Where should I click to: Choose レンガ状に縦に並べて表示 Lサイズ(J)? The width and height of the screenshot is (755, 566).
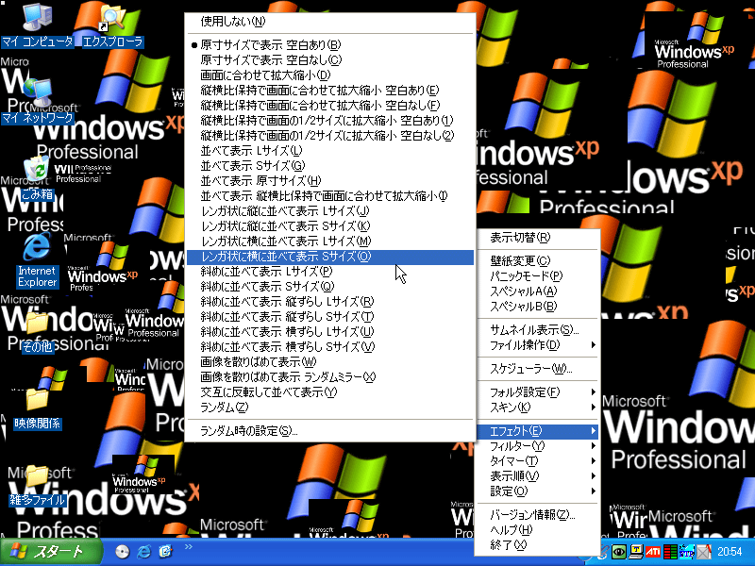330,210
